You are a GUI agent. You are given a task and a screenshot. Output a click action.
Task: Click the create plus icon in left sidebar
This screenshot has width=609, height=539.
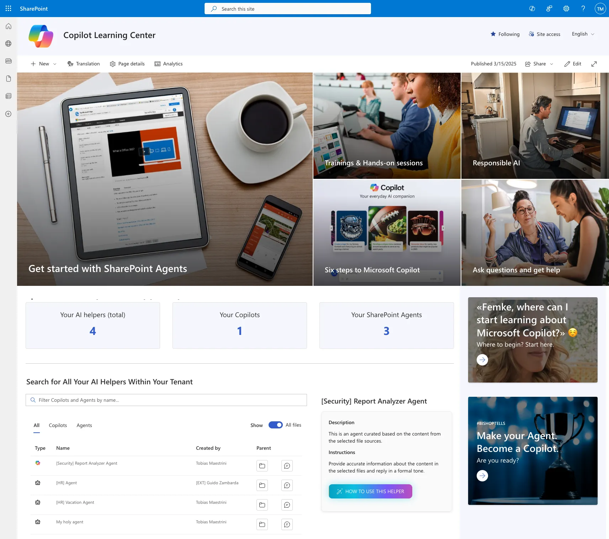[9, 114]
